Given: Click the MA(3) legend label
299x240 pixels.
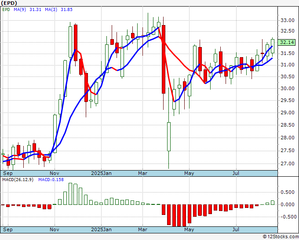Looking at the screenshot, I should point(51,10).
